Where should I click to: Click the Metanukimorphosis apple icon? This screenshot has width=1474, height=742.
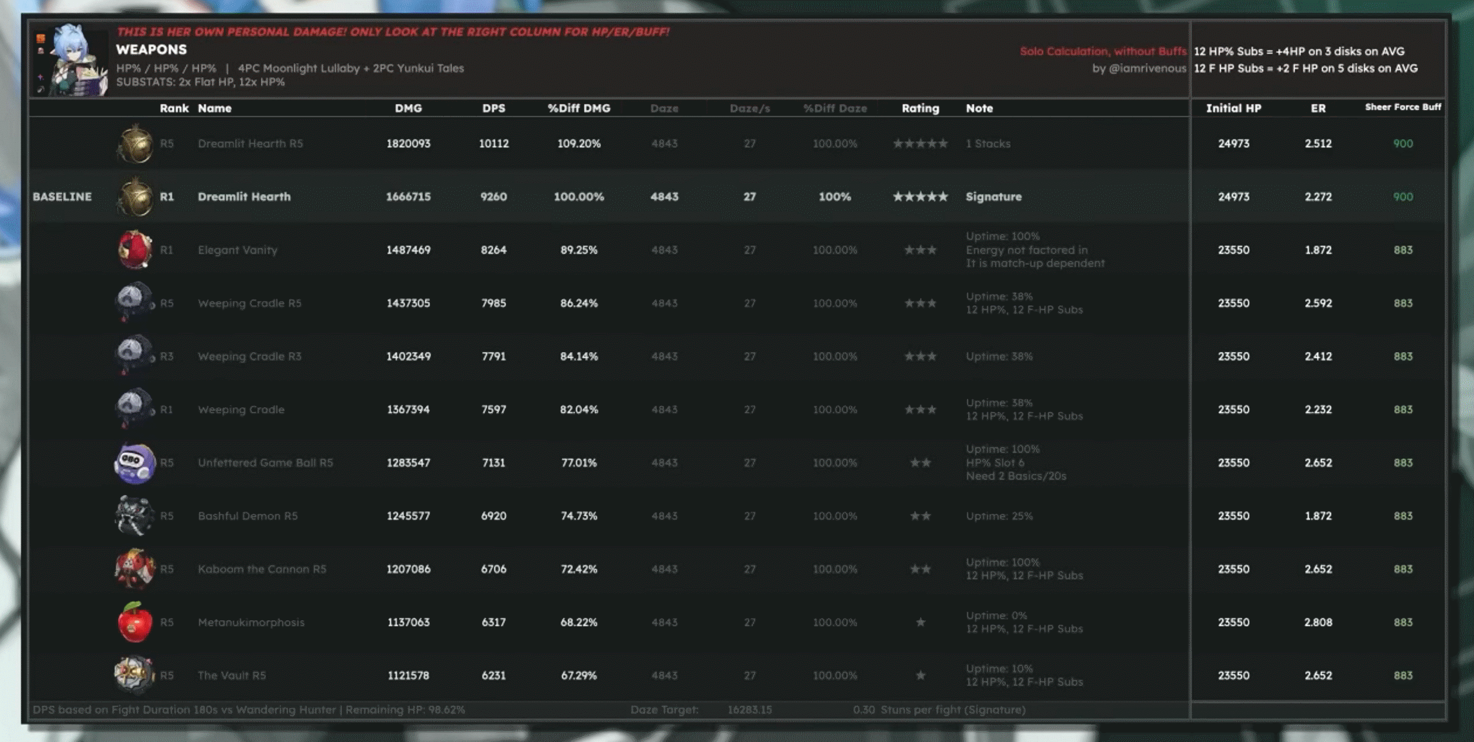tap(135, 622)
